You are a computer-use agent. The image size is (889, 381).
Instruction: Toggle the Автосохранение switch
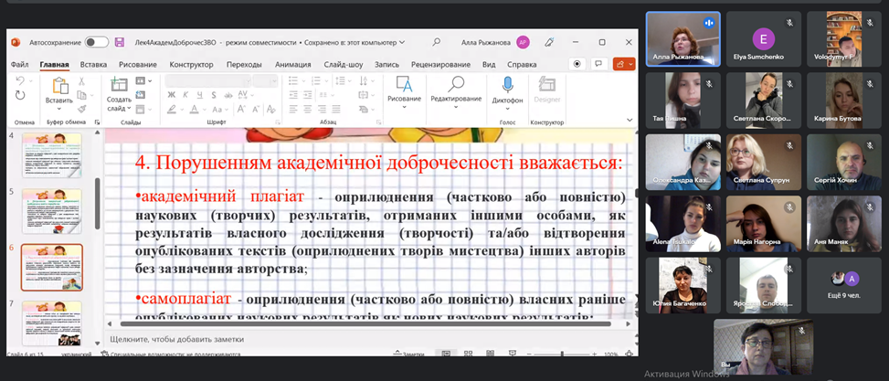(96, 42)
